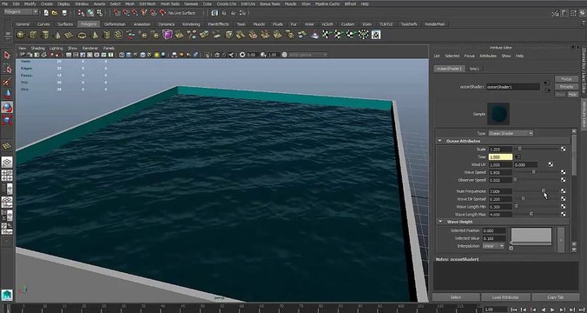Image resolution: width=587 pixels, height=313 pixels.
Task: Activate the Select tool arrow in toolbox
Action: (x=7, y=55)
